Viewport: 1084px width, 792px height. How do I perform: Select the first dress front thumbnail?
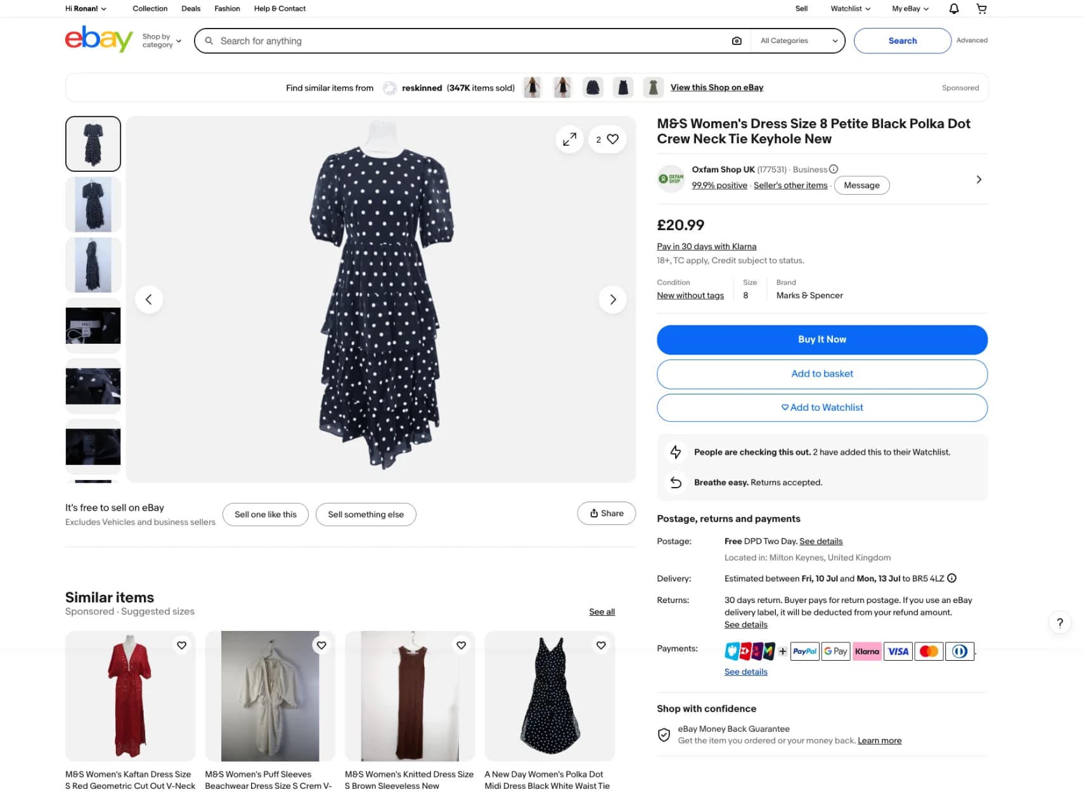tap(93, 144)
